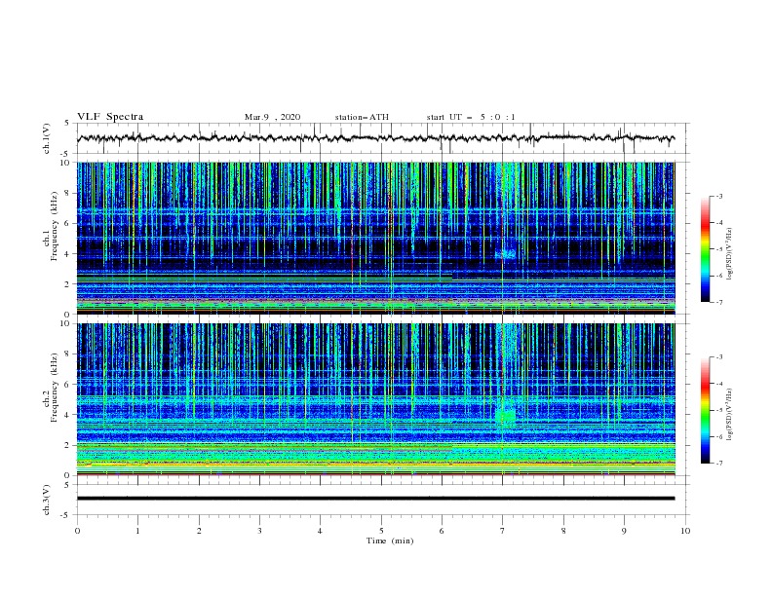This screenshot has width=772, height=596.
Task: Click the time axis tick label "3"
Action: (x=259, y=531)
